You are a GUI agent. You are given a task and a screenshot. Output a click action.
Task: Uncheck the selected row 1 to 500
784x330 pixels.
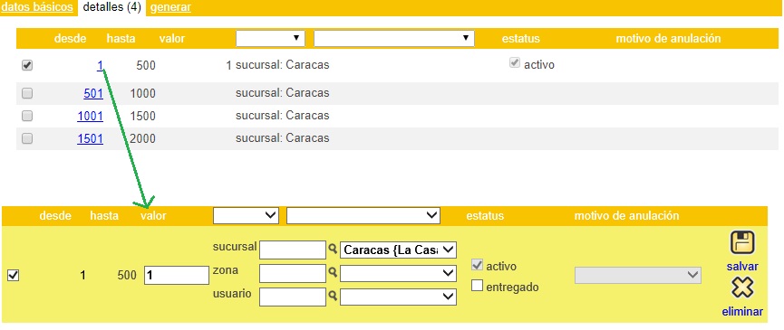27,65
